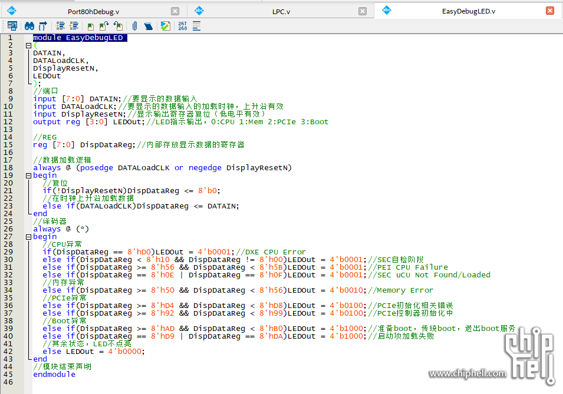Click 'DATALoadCLK,' in the port list
563x394 pixels.
[61, 61]
